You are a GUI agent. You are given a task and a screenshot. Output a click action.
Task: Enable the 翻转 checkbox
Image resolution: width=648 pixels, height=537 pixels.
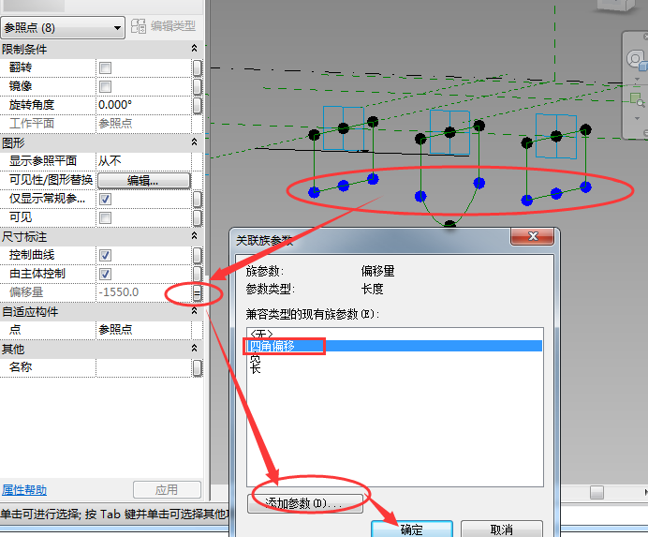point(106,67)
